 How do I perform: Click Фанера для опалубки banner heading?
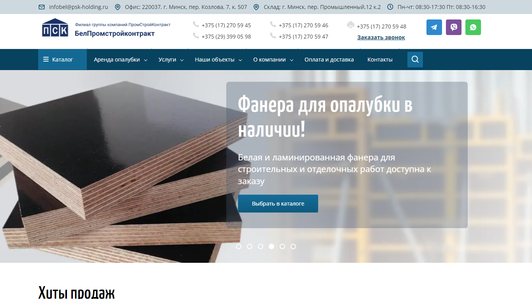coord(325,117)
